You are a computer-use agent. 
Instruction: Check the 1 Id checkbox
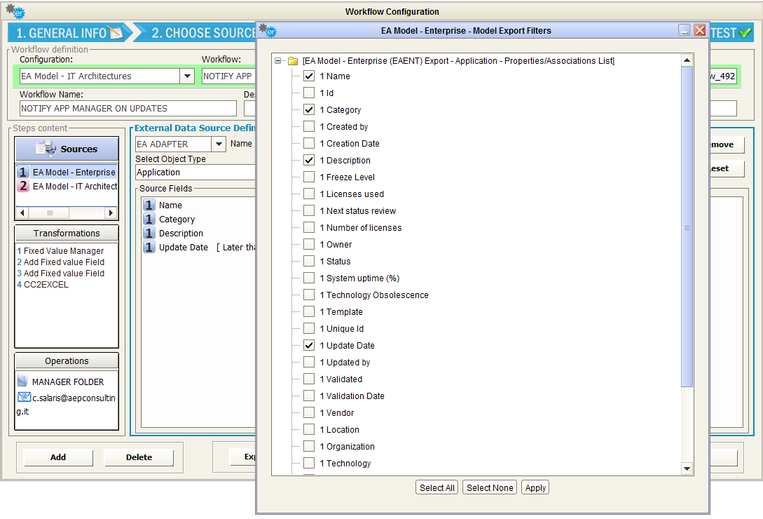click(x=309, y=93)
